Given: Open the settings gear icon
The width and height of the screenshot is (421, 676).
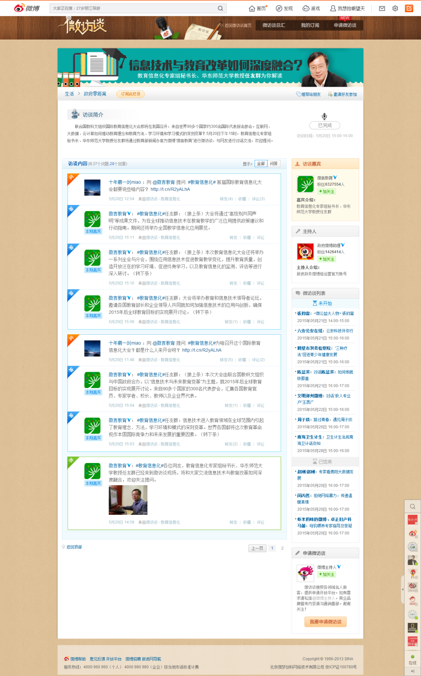Looking at the screenshot, I should [x=395, y=8].
